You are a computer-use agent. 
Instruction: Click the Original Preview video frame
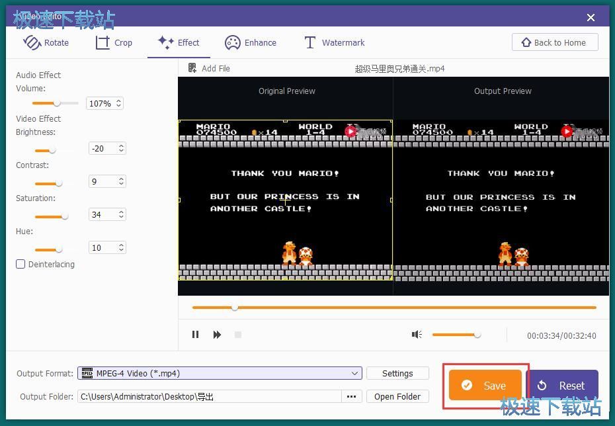(x=286, y=200)
